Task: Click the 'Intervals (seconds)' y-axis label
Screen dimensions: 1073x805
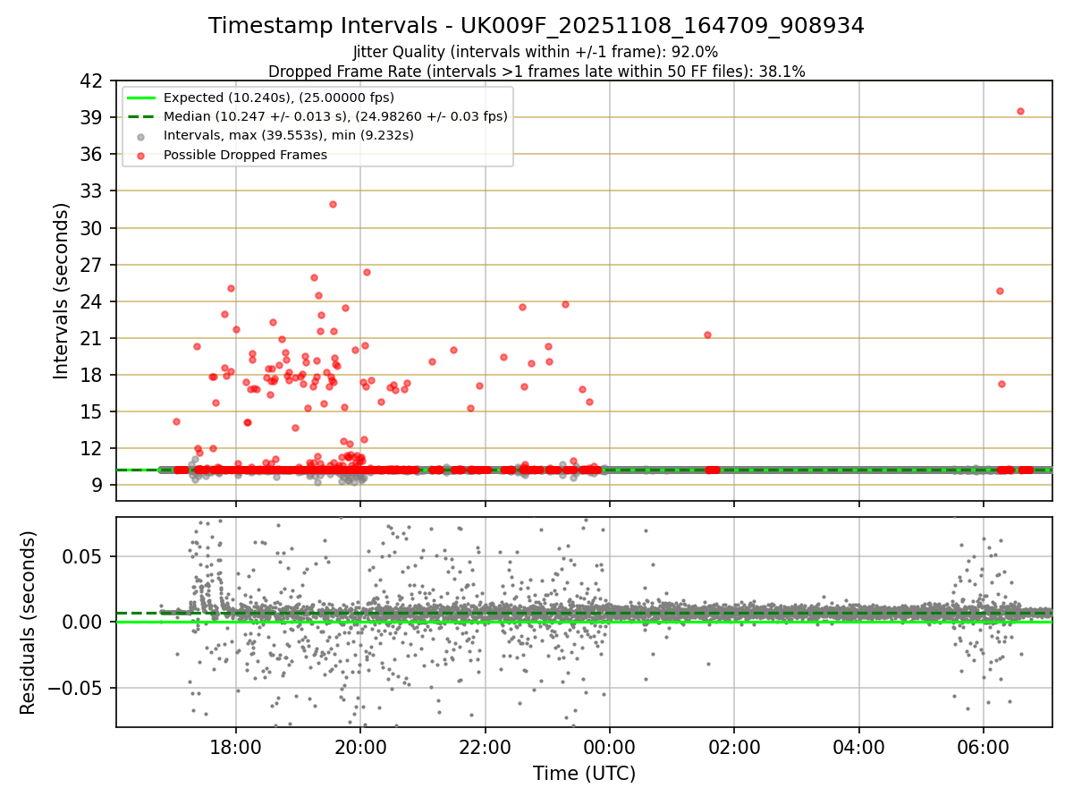Action: [x=61, y=290]
